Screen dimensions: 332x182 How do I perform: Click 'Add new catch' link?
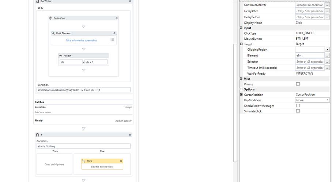[x=43, y=112]
